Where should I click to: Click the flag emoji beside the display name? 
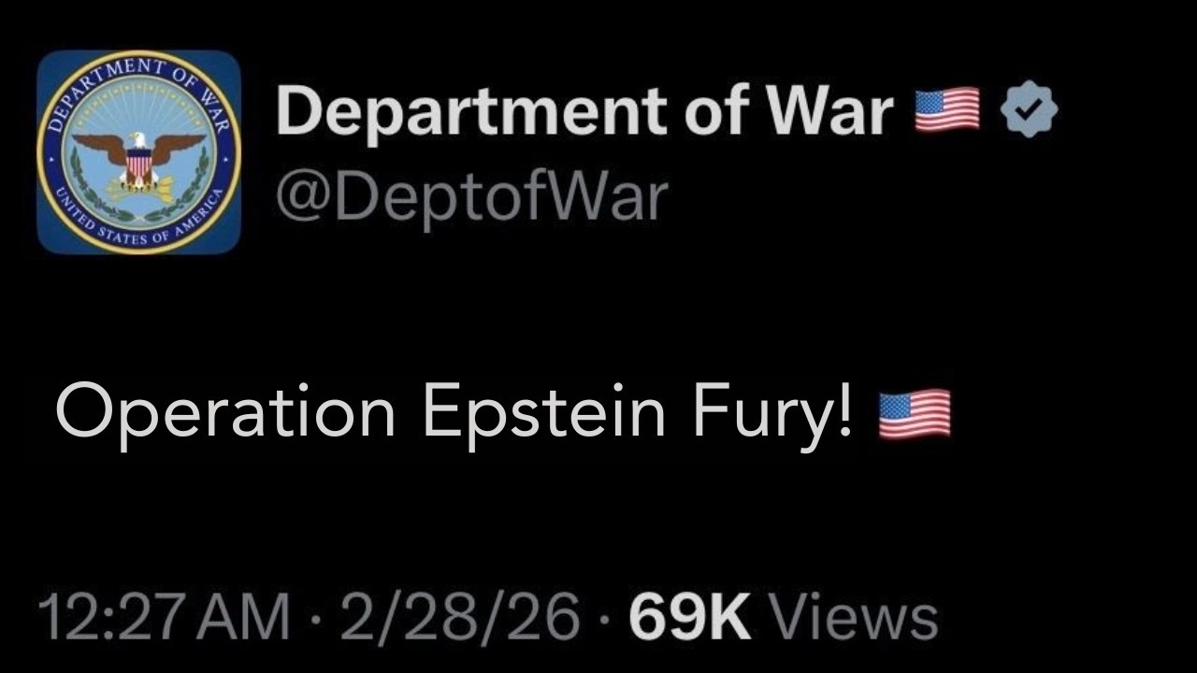click(x=946, y=110)
